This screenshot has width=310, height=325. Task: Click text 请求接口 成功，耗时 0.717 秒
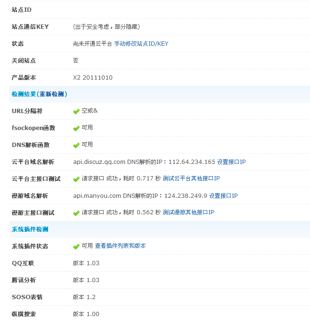point(121,179)
